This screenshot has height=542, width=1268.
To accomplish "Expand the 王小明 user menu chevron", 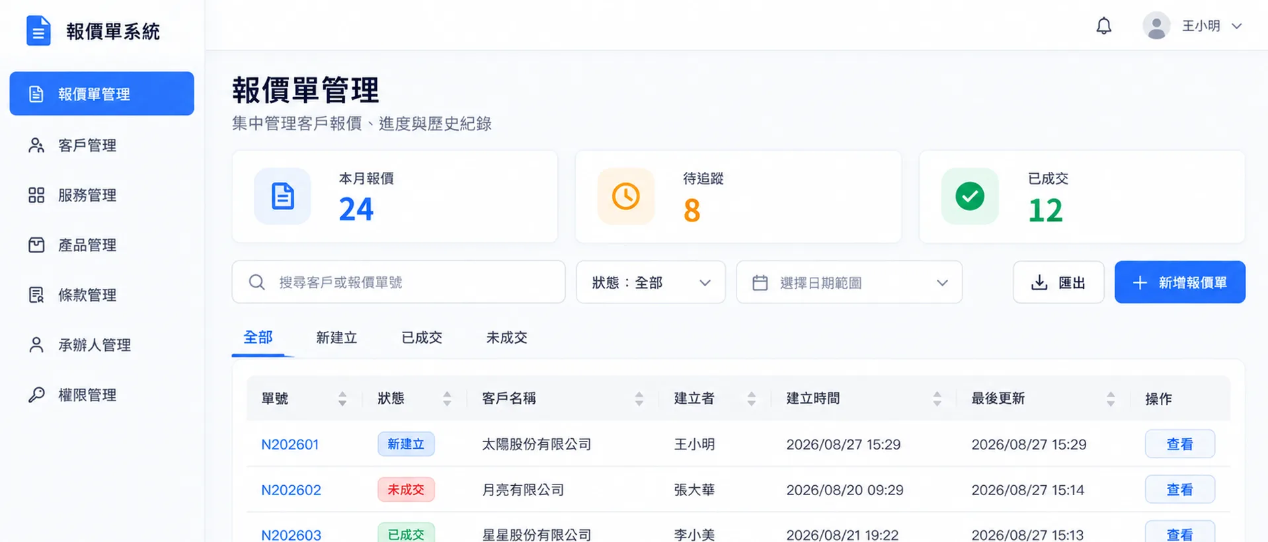I will click(x=1236, y=26).
